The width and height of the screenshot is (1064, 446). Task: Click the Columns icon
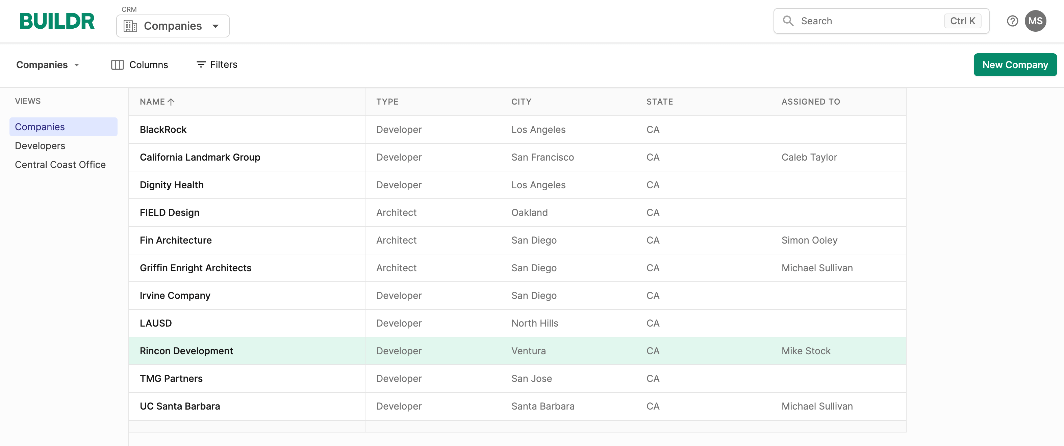(117, 65)
